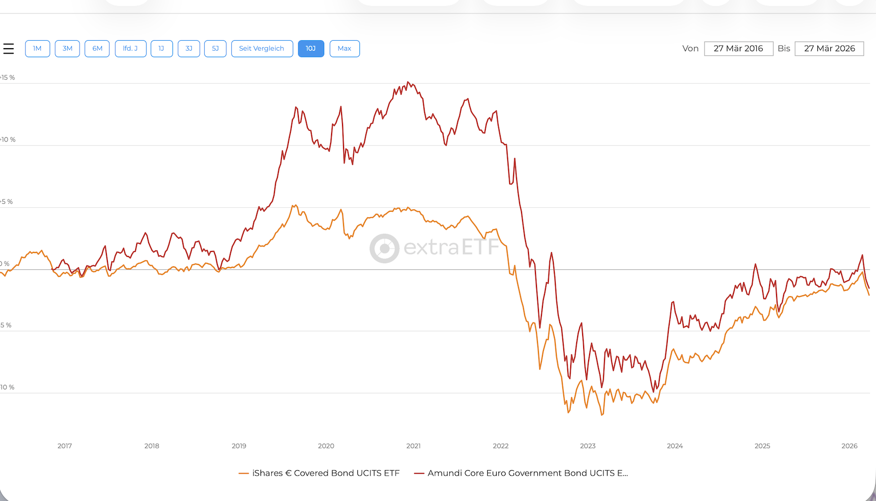Click the 2023 label on the time axis
The image size is (876, 501).
click(x=588, y=446)
